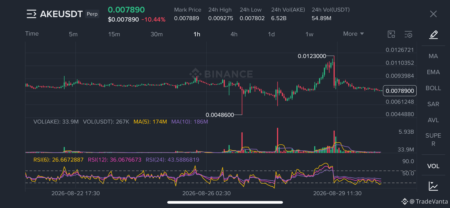
Task: Toggle the AVL indicator
Action: (x=433, y=120)
